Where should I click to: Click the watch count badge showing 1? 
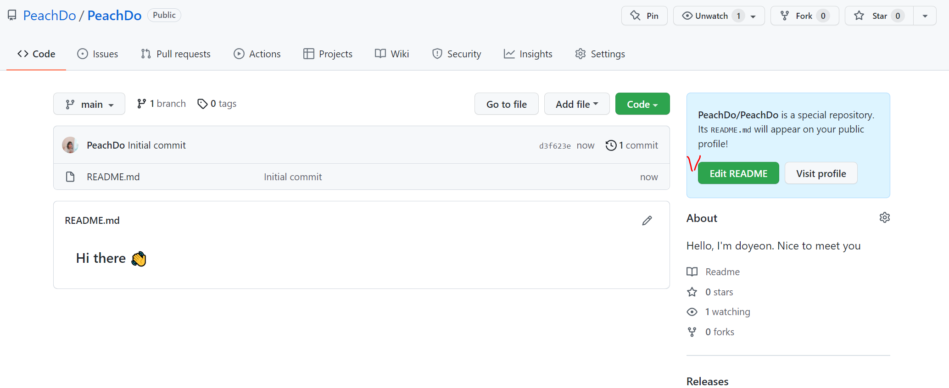(x=738, y=16)
